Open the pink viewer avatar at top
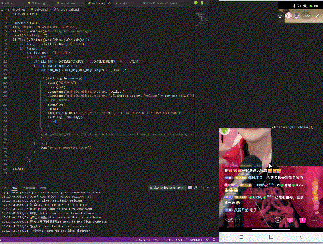Screen dimensions: 323x244 (x=289, y=15)
